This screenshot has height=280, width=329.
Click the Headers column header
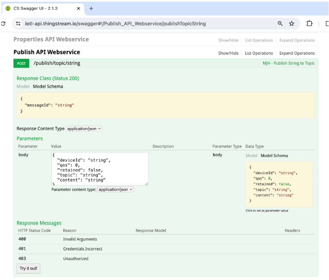click(292, 231)
